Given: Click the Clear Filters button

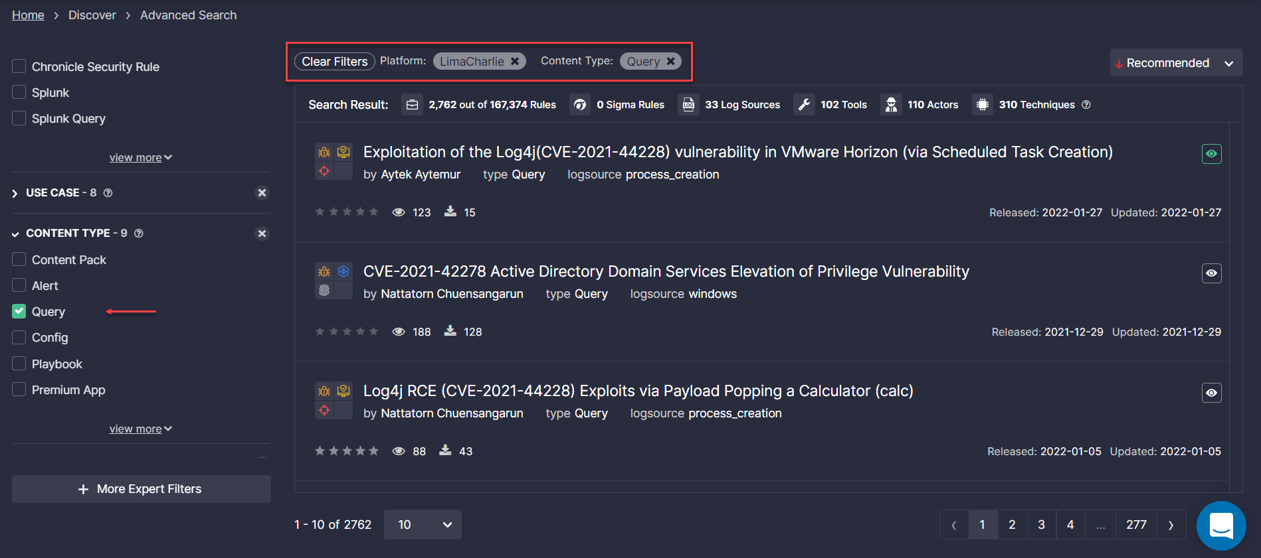Looking at the screenshot, I should click(x=335, y=61).
